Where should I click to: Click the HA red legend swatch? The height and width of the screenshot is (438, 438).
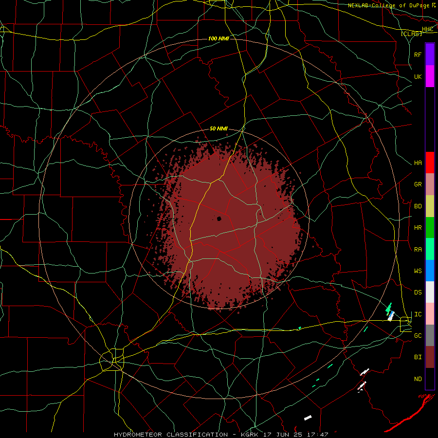[430, 163]
